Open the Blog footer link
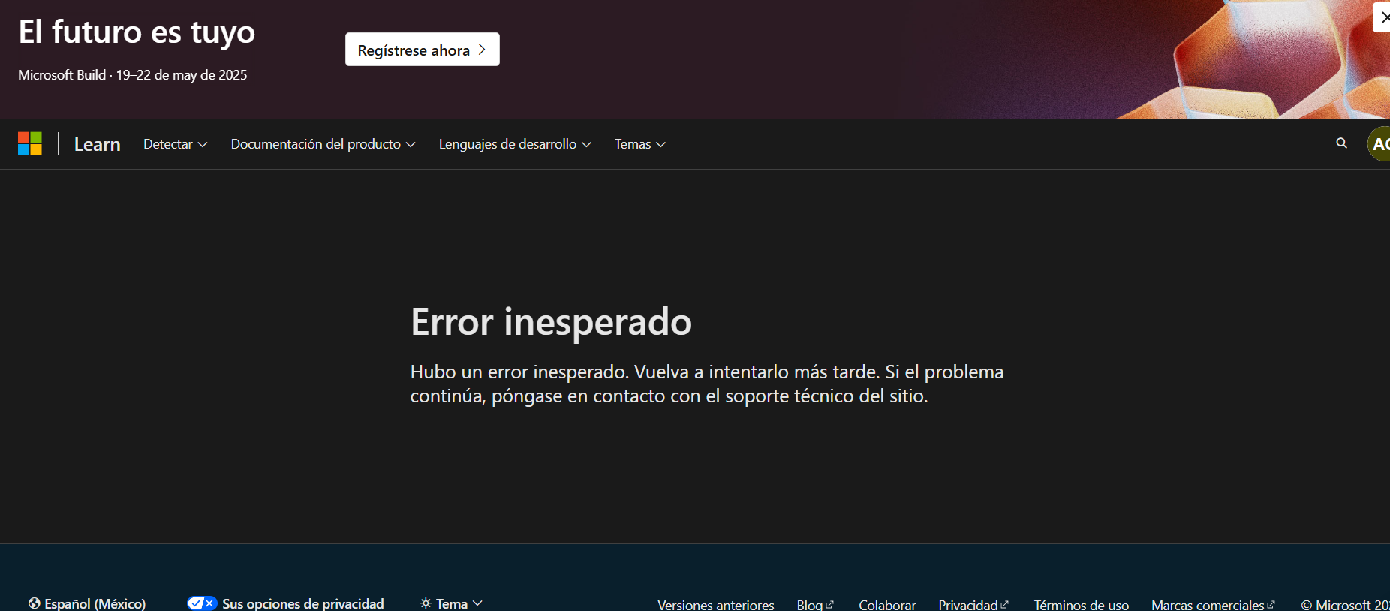This screenshot has height=611, width=1390. point(815,604)
